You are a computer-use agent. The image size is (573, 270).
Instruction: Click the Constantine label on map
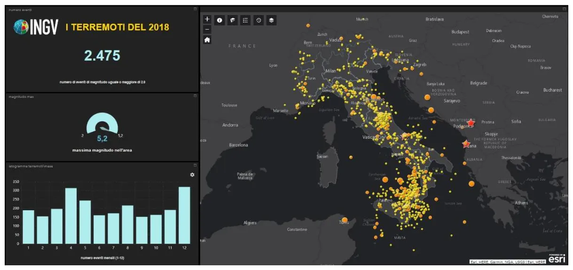pyautogui.click(x=297, y=230)
